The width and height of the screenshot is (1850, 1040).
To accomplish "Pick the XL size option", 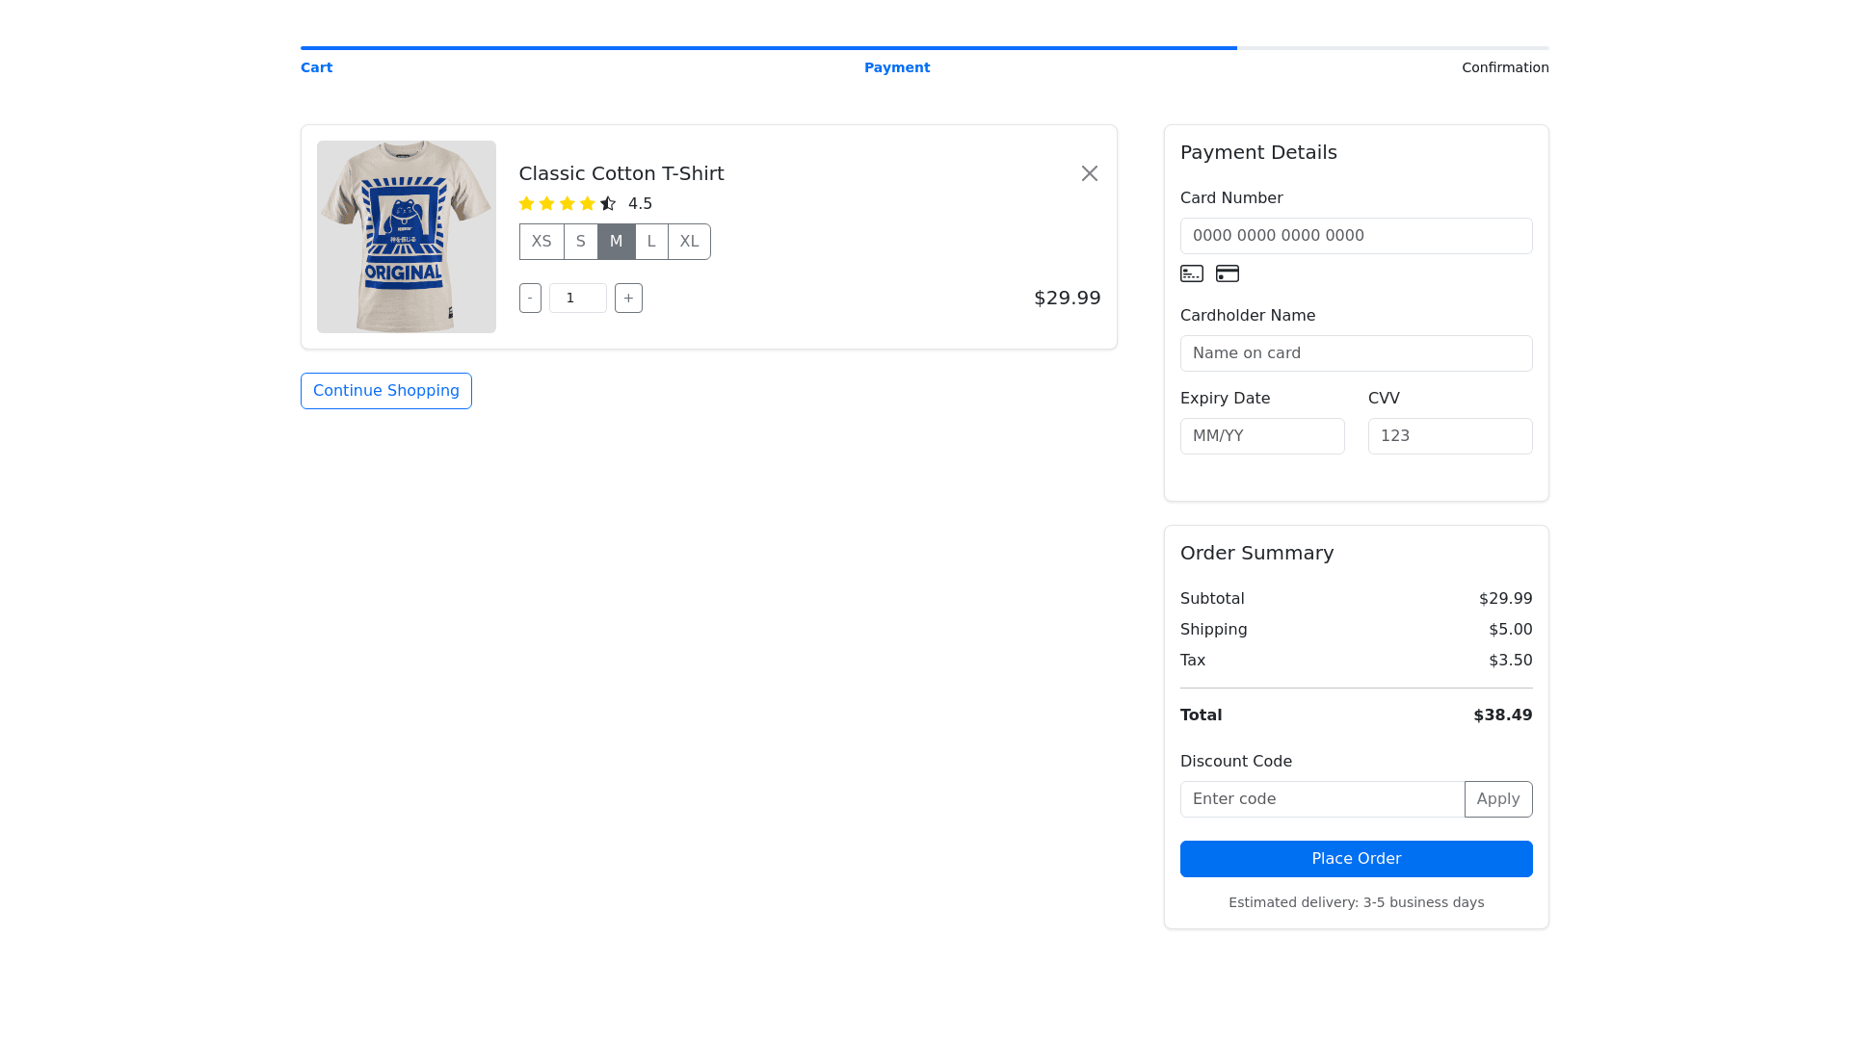I will pos(689,242).
